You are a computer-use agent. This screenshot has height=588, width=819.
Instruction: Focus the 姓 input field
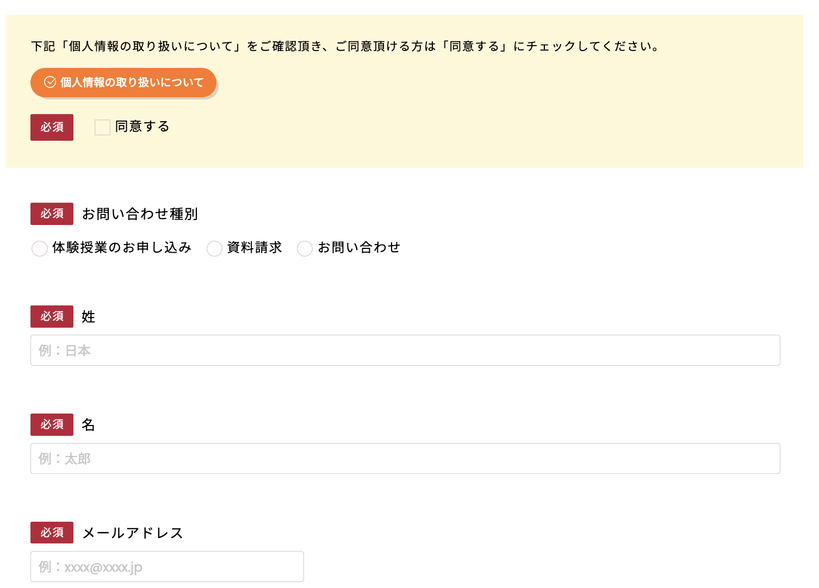(x=405, y=351)
